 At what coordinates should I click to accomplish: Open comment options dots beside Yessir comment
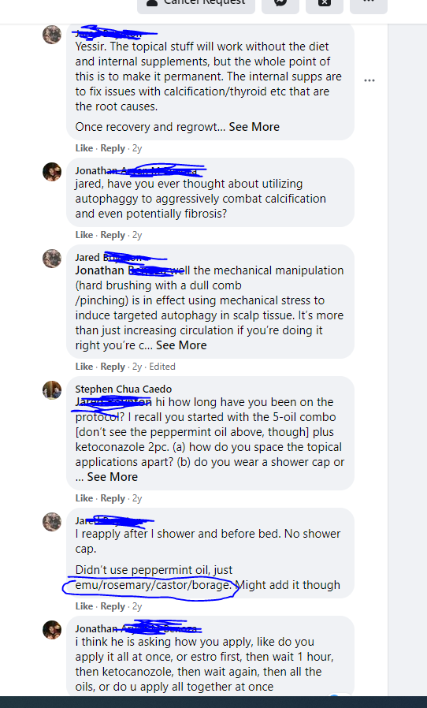tap(369, 80)
